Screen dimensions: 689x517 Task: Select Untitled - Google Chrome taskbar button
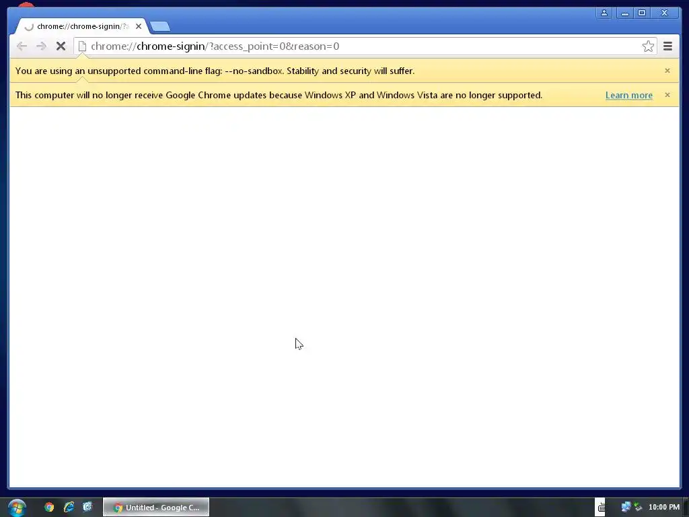156,508
